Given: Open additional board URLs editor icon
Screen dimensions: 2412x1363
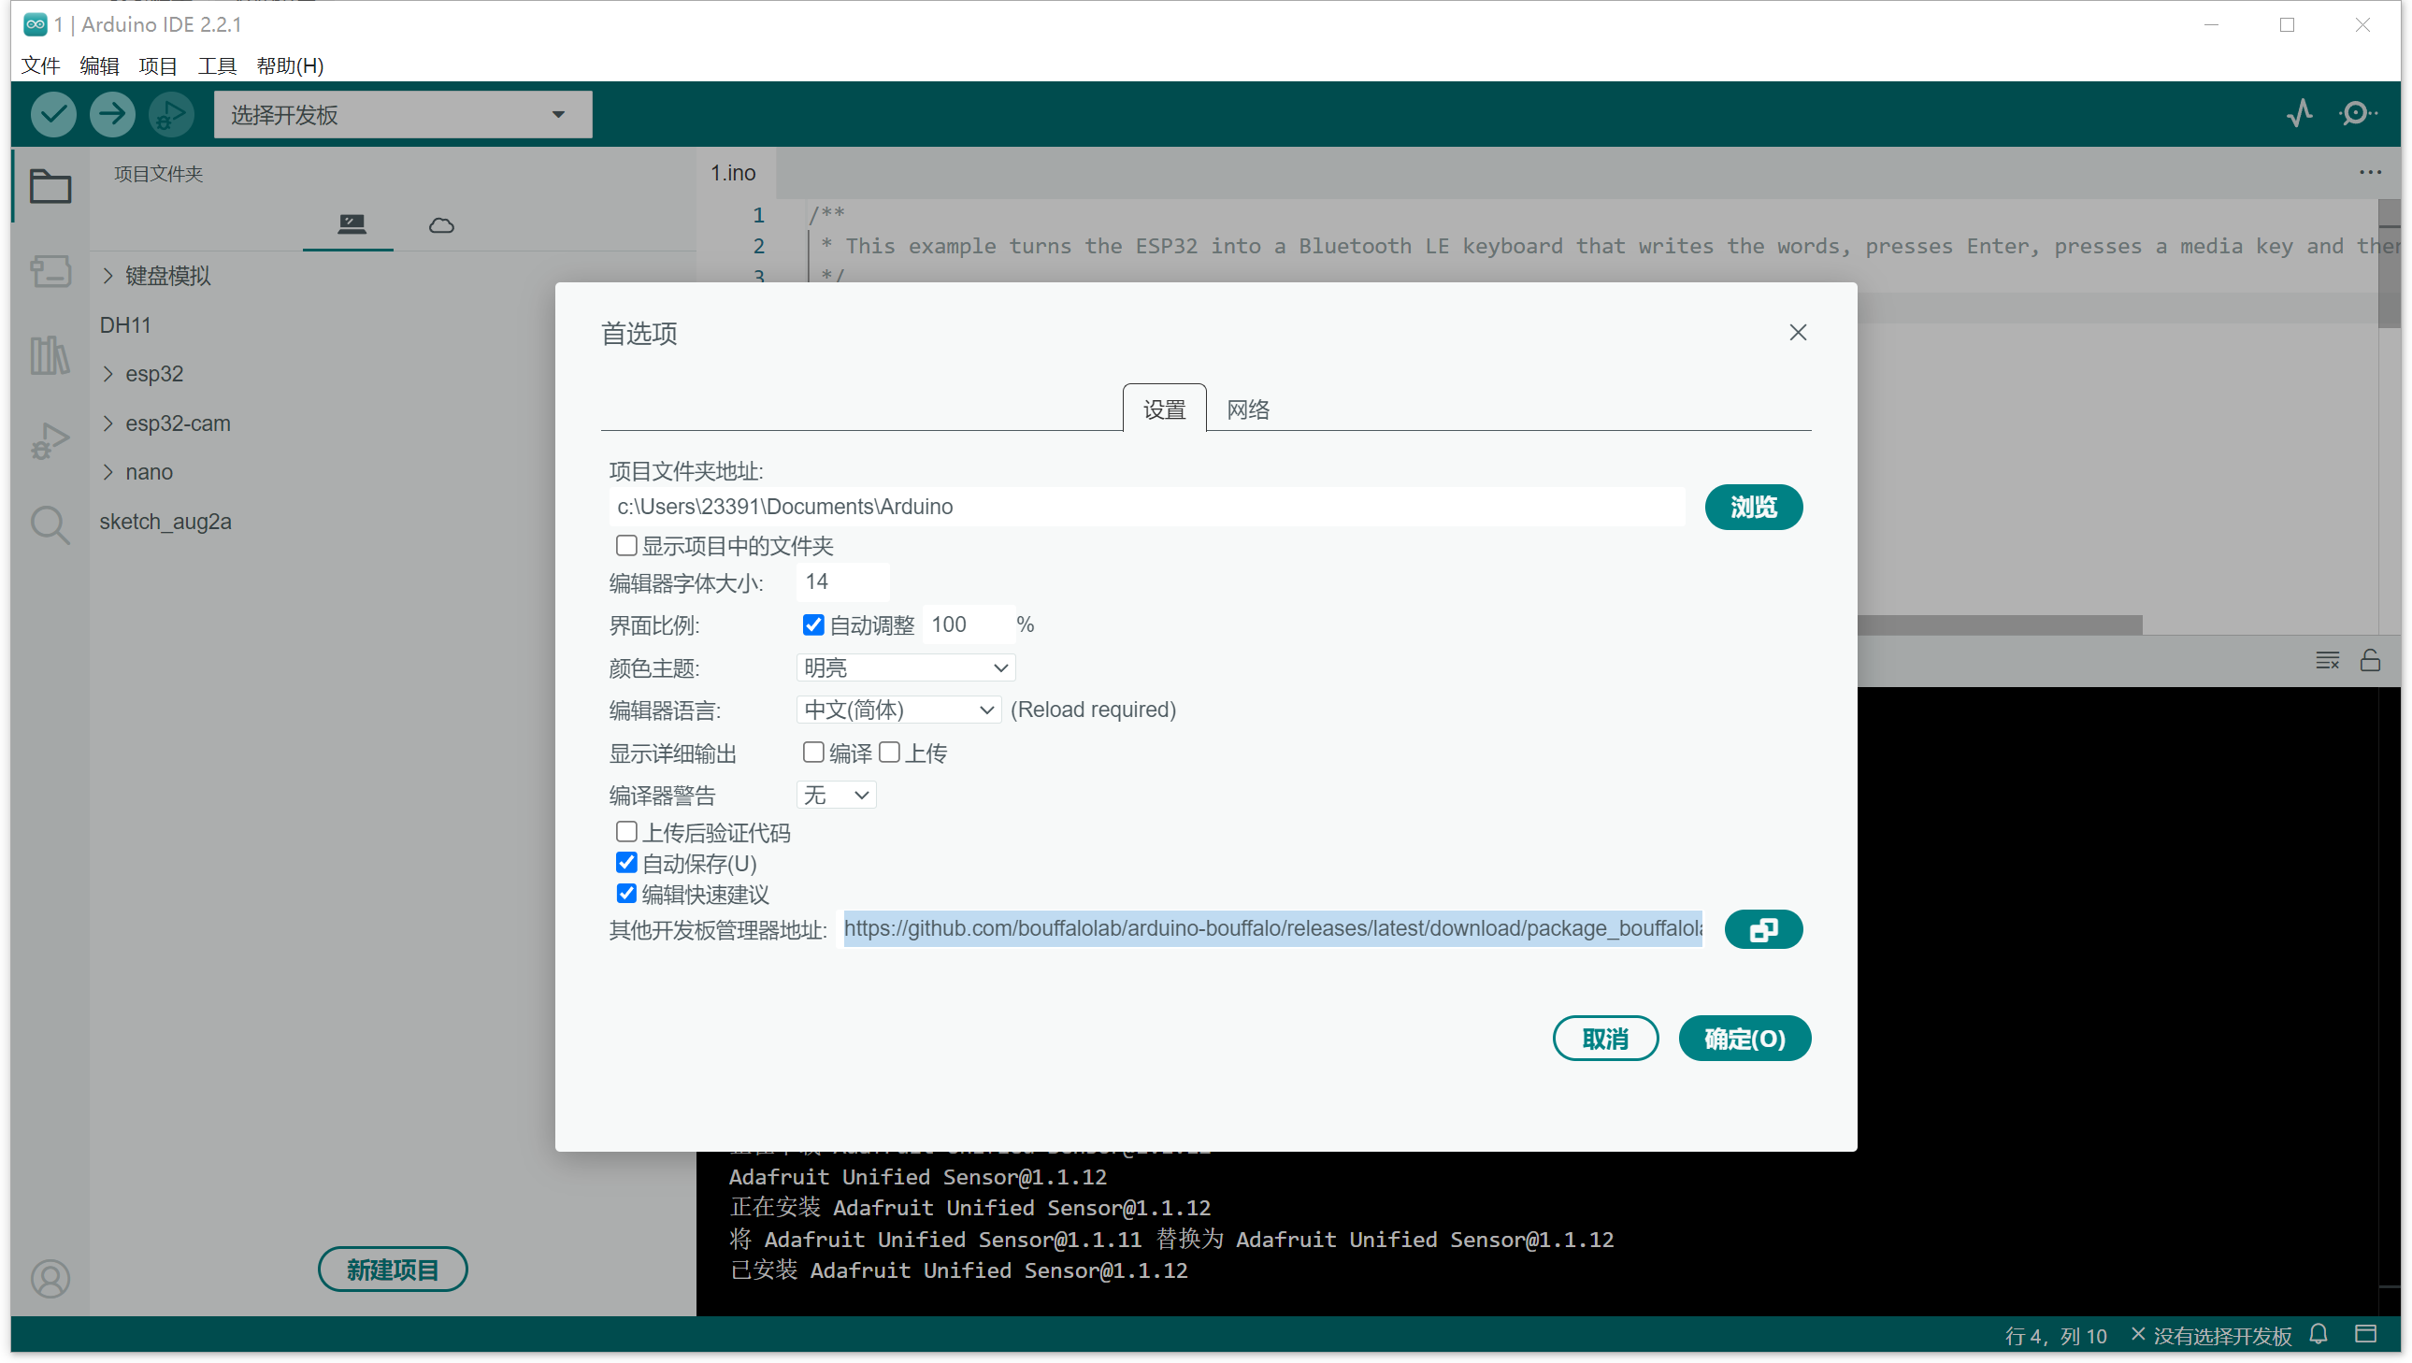Looking at the screenshot, I should click(x=1762, y=928).
